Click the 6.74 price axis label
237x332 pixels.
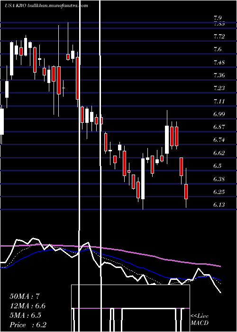(x=219, y=140)
